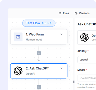96x90 pixels.
Task: Expand the Ask ChatGPT step chevron
Action: point(61,68)
